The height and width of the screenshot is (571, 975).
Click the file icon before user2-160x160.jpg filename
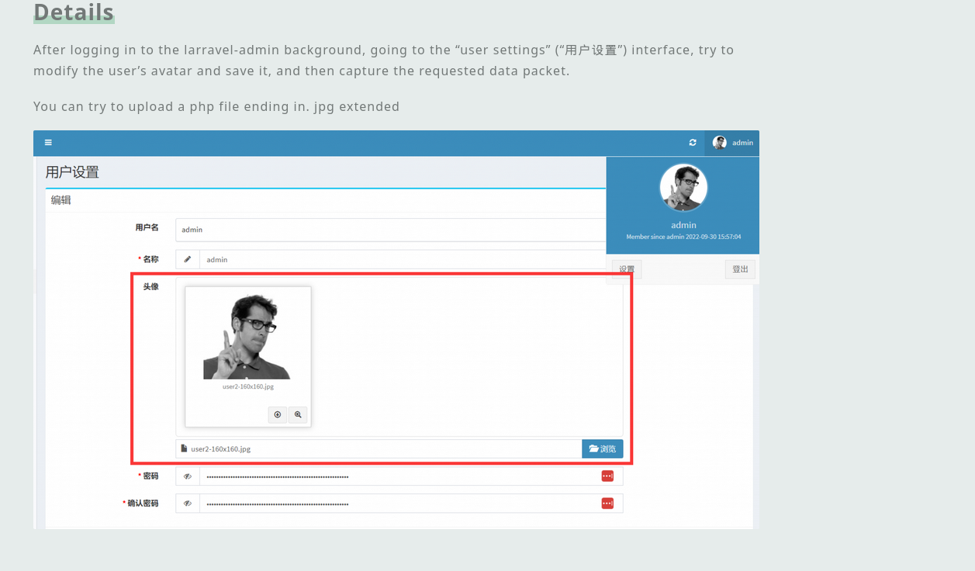pyautogui.click(x=184, y=448)
